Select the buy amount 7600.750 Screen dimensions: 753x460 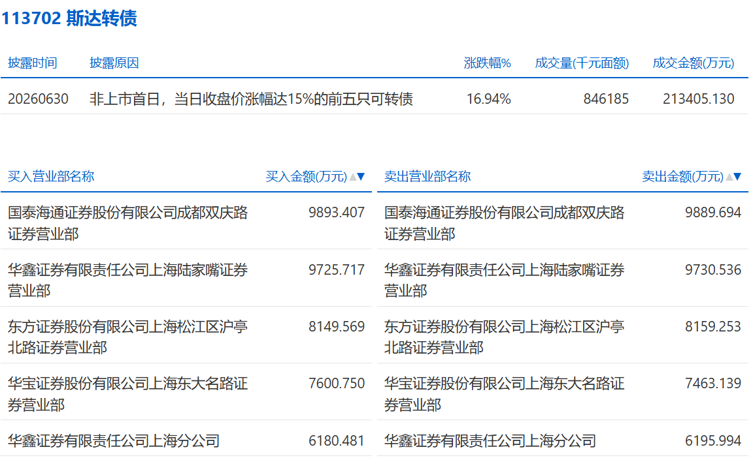tap(337, 384)
